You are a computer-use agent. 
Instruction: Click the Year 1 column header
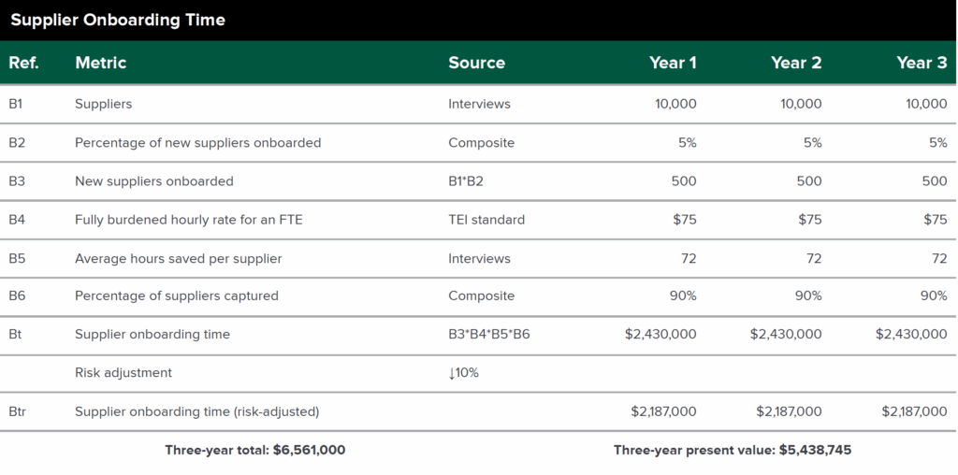[673, 63]
